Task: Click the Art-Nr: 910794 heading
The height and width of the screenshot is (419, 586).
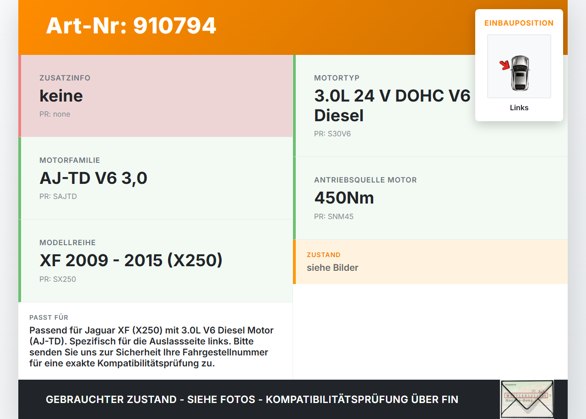Action: pyautogui.click(x=131, y=26)
